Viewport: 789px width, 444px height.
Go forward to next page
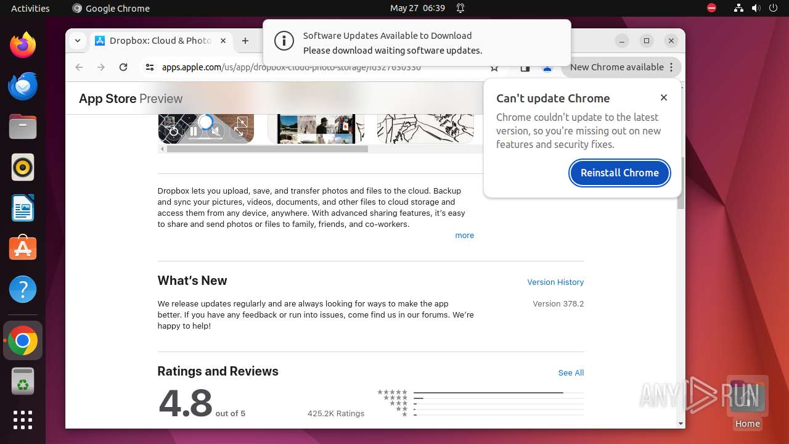(x=101, y=67)
